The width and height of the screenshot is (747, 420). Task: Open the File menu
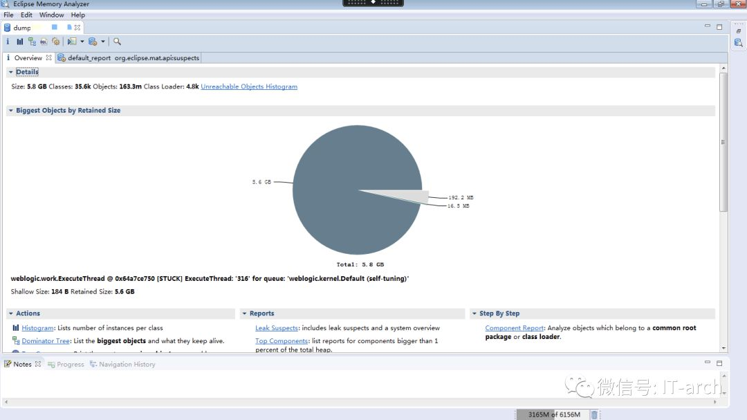[8, 15]
